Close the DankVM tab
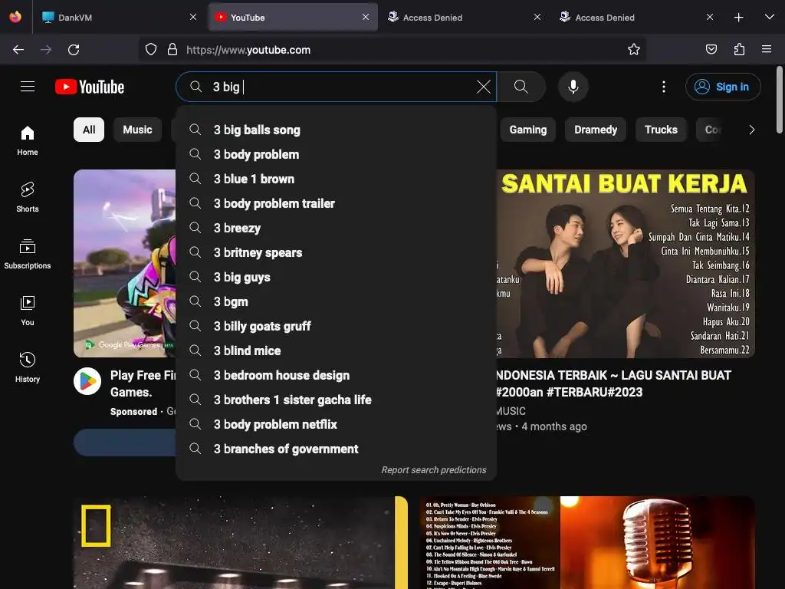Screen dimensions: 785x589 [x=193, y=17]
